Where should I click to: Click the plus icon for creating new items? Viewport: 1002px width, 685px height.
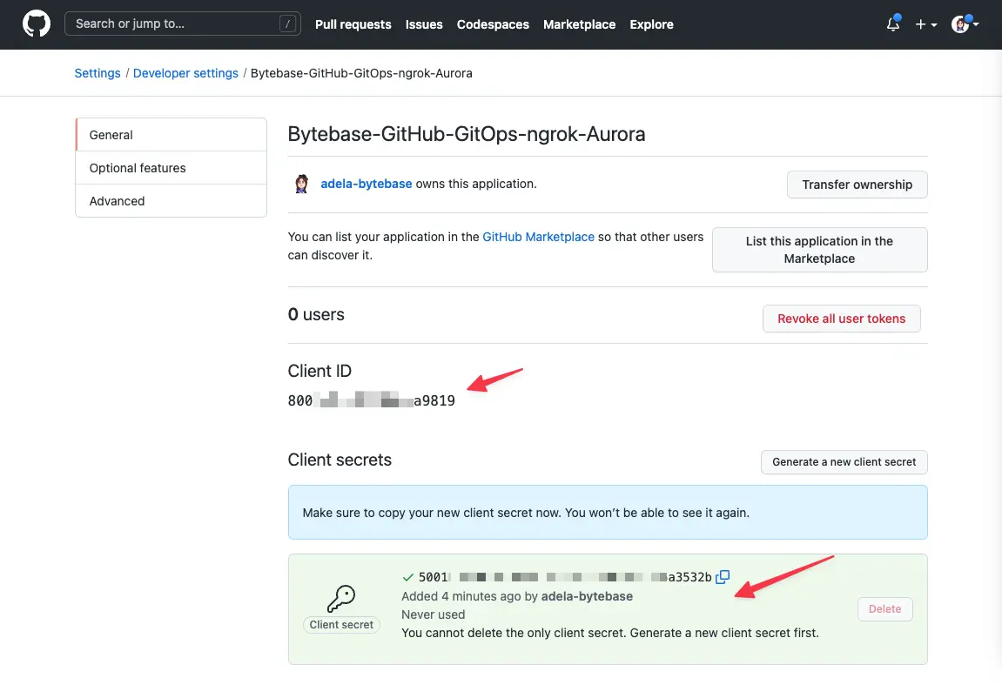[921, 24]
